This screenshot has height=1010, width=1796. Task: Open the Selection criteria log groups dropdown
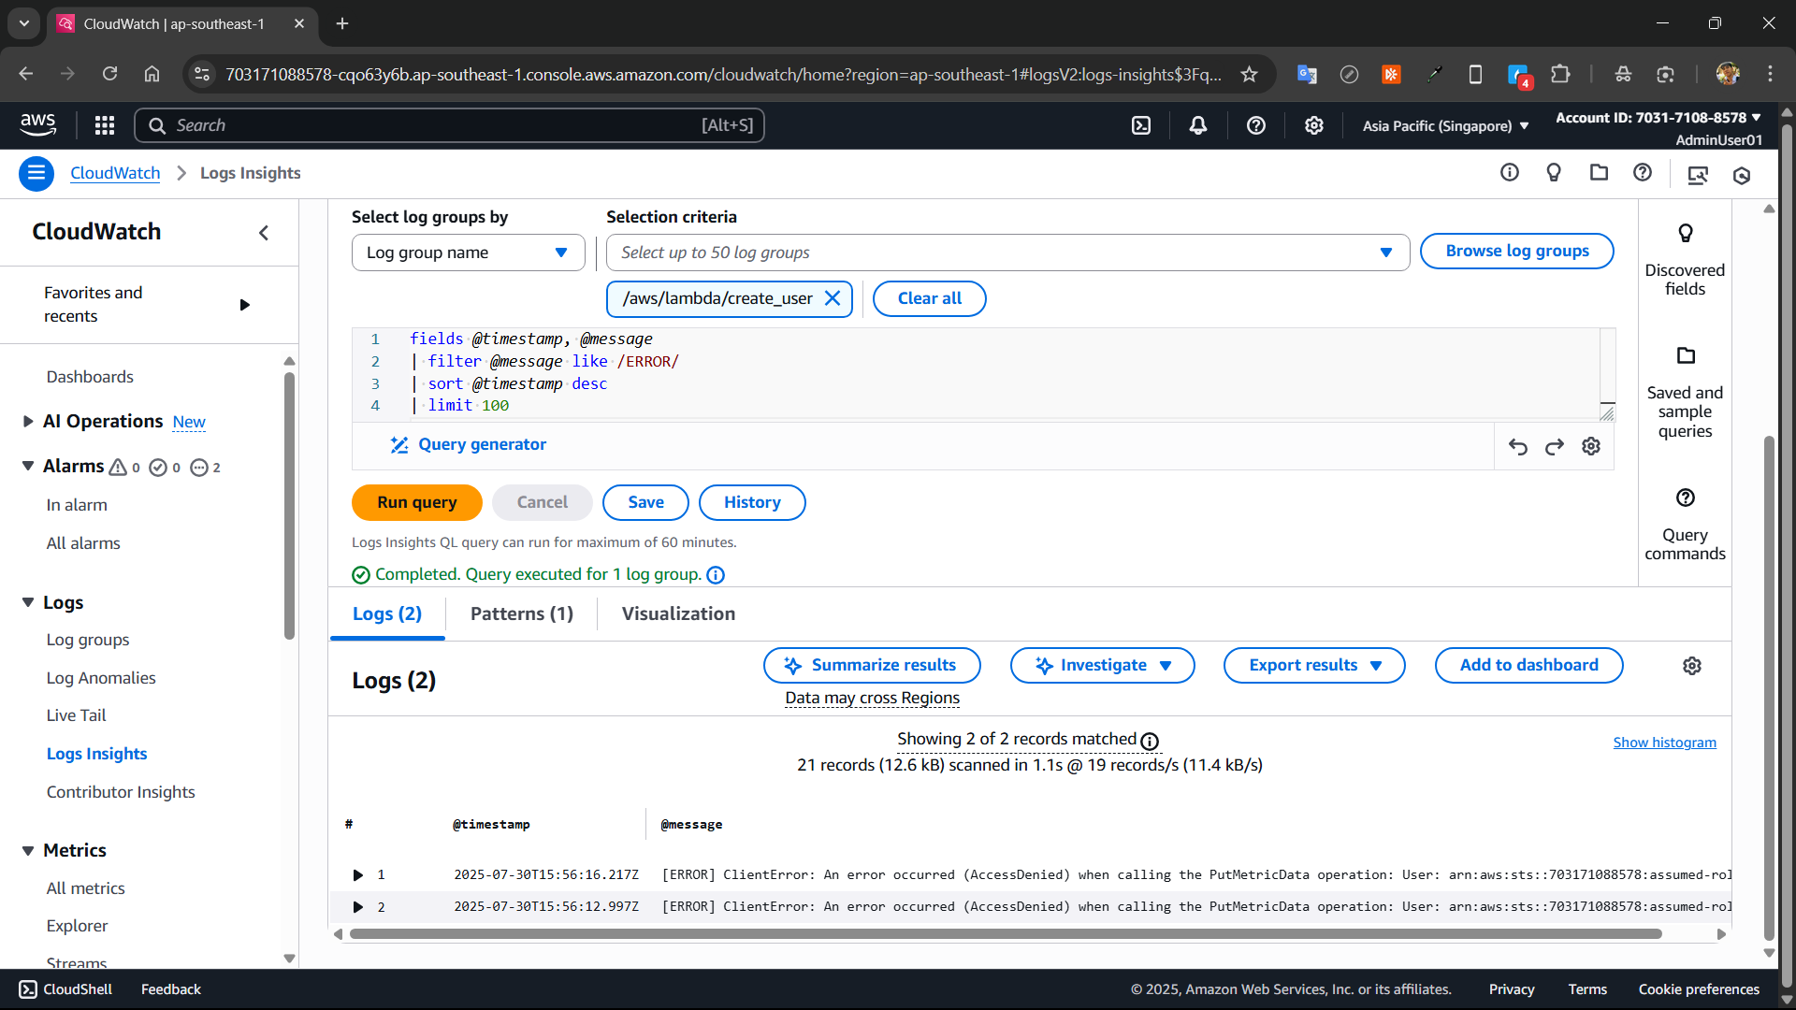pos(1007,252)
